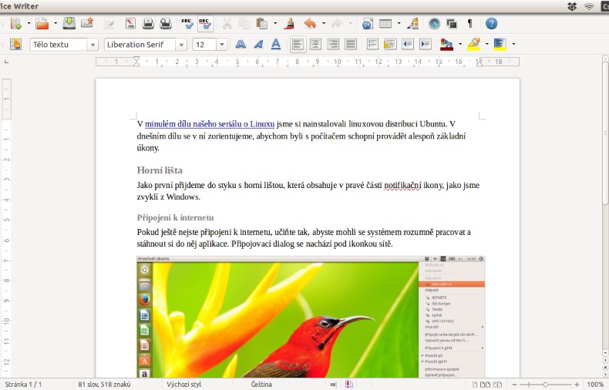Expand the Undo history arrow
The width and height of the screenshot is (609, 390).
click(x=323, y=24)
